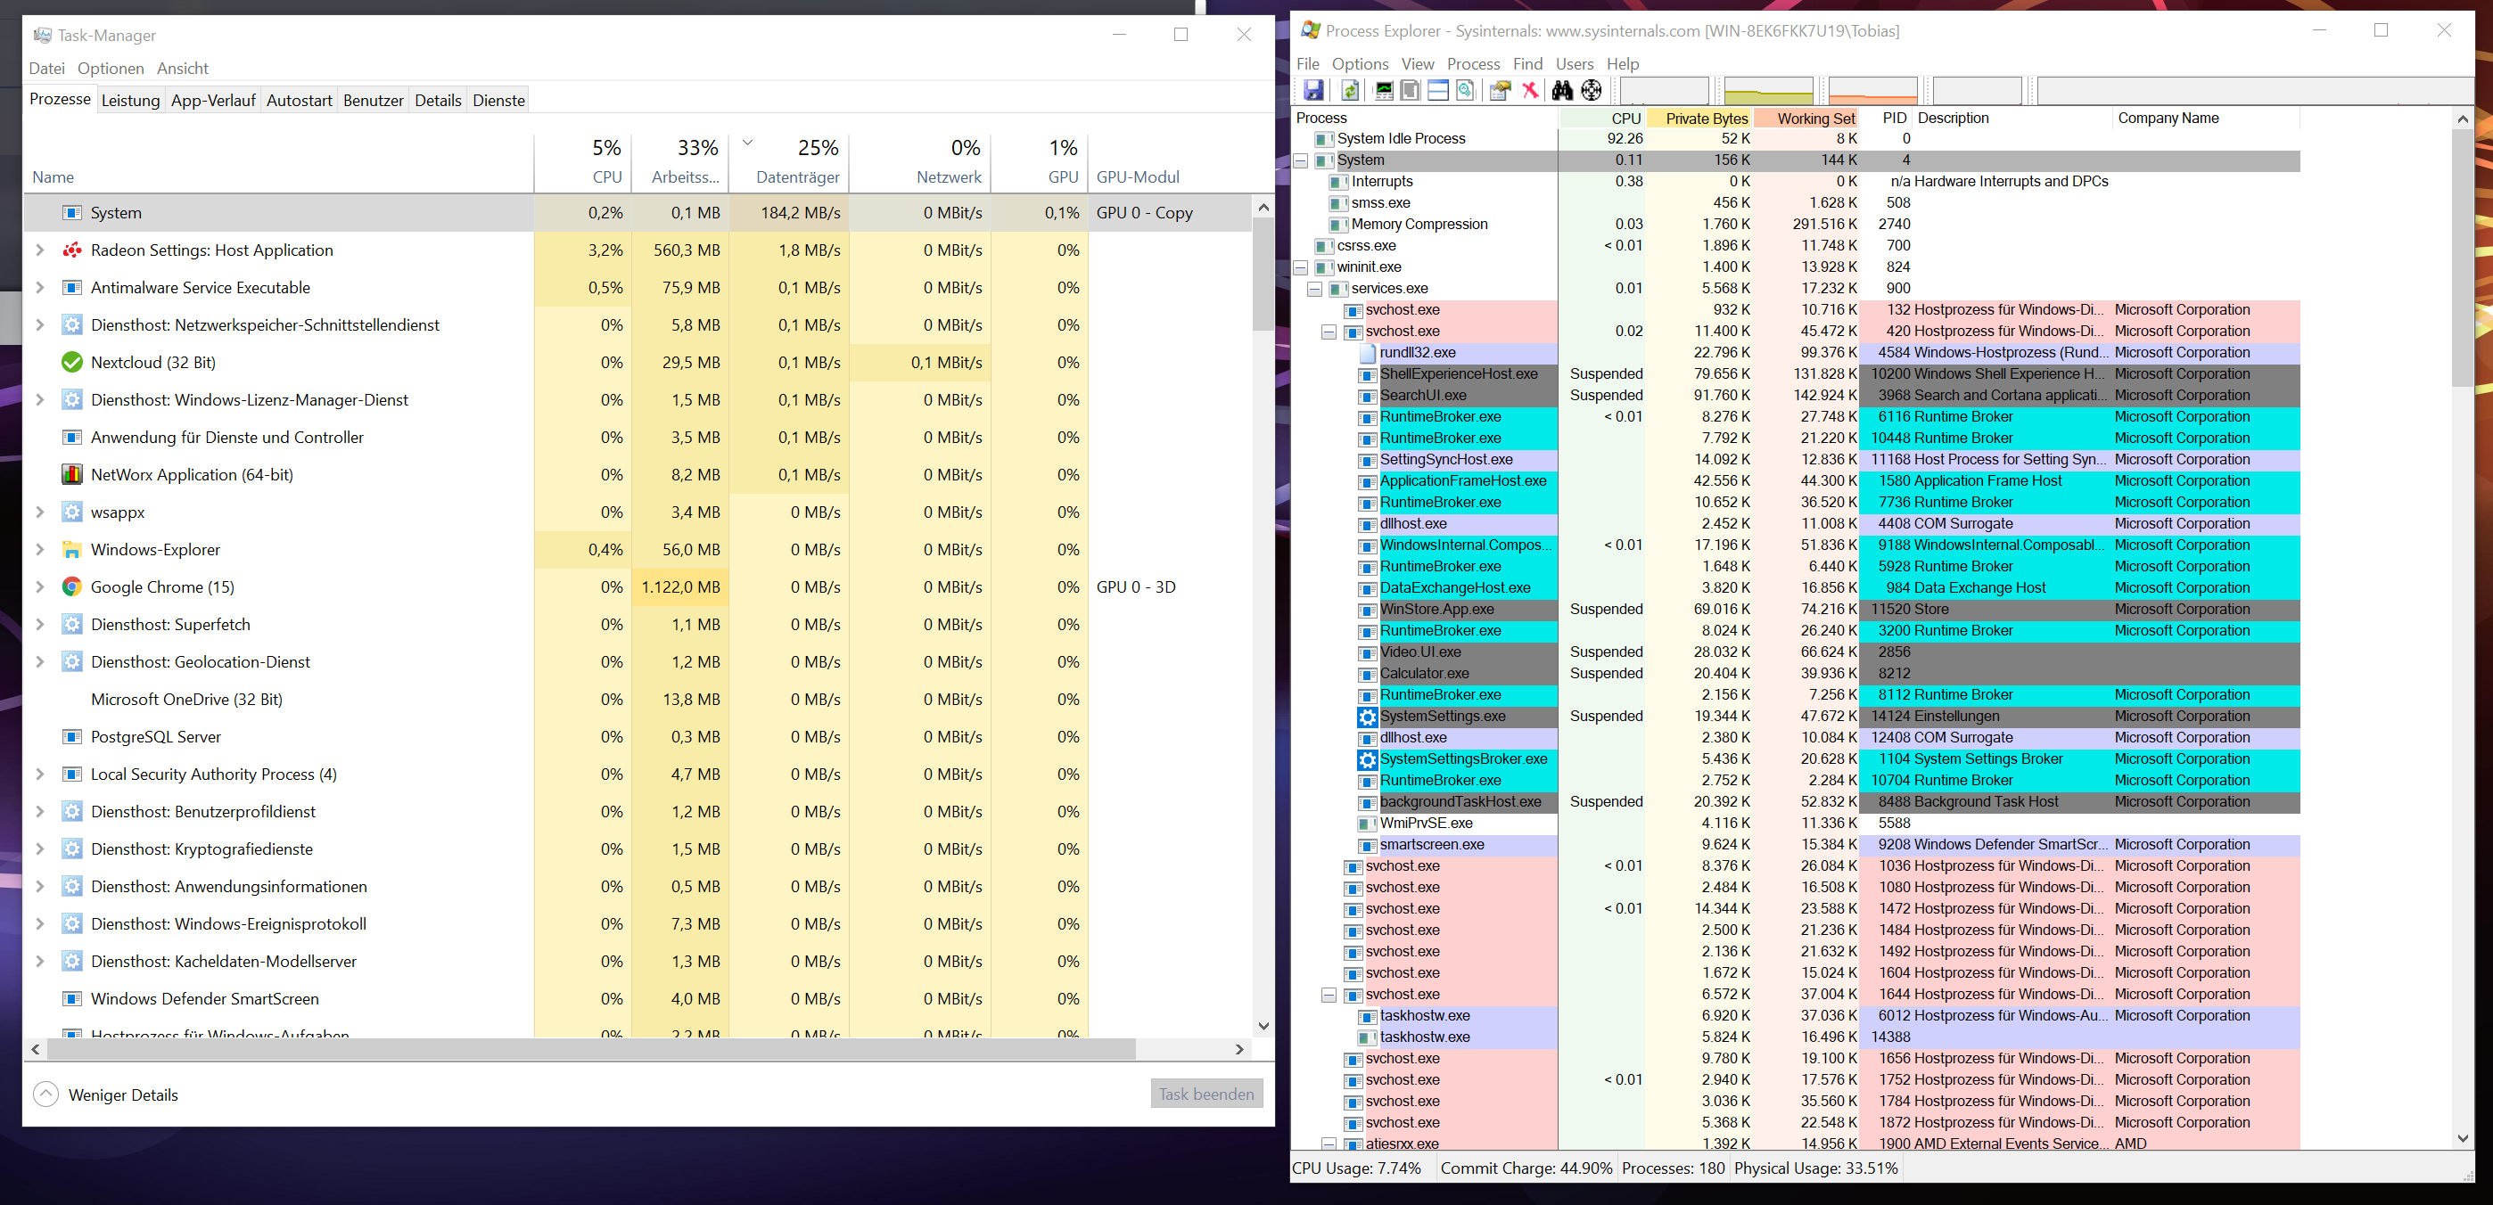Click Weniger Details link
This screenshot has width=2493, height=1205.
point(123,1094)
